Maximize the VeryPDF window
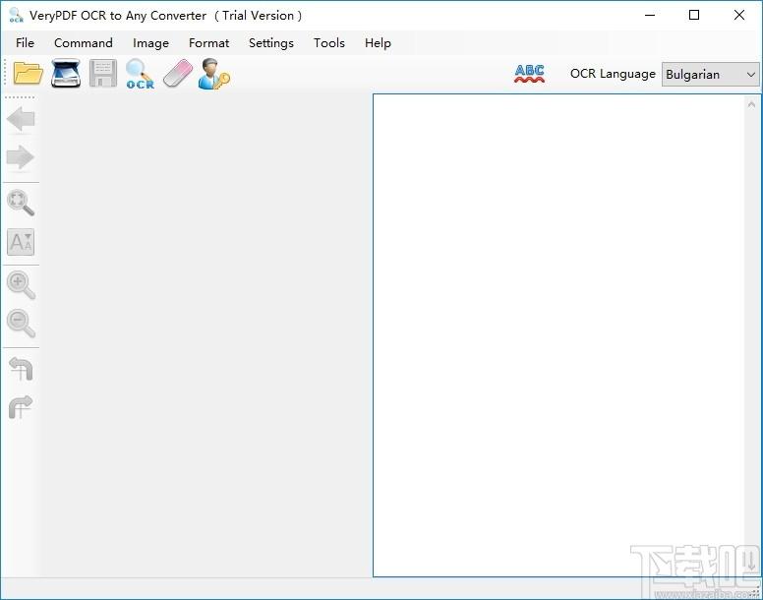The height and width of the screenshot is (600, 763). click(x=694, y=15)
